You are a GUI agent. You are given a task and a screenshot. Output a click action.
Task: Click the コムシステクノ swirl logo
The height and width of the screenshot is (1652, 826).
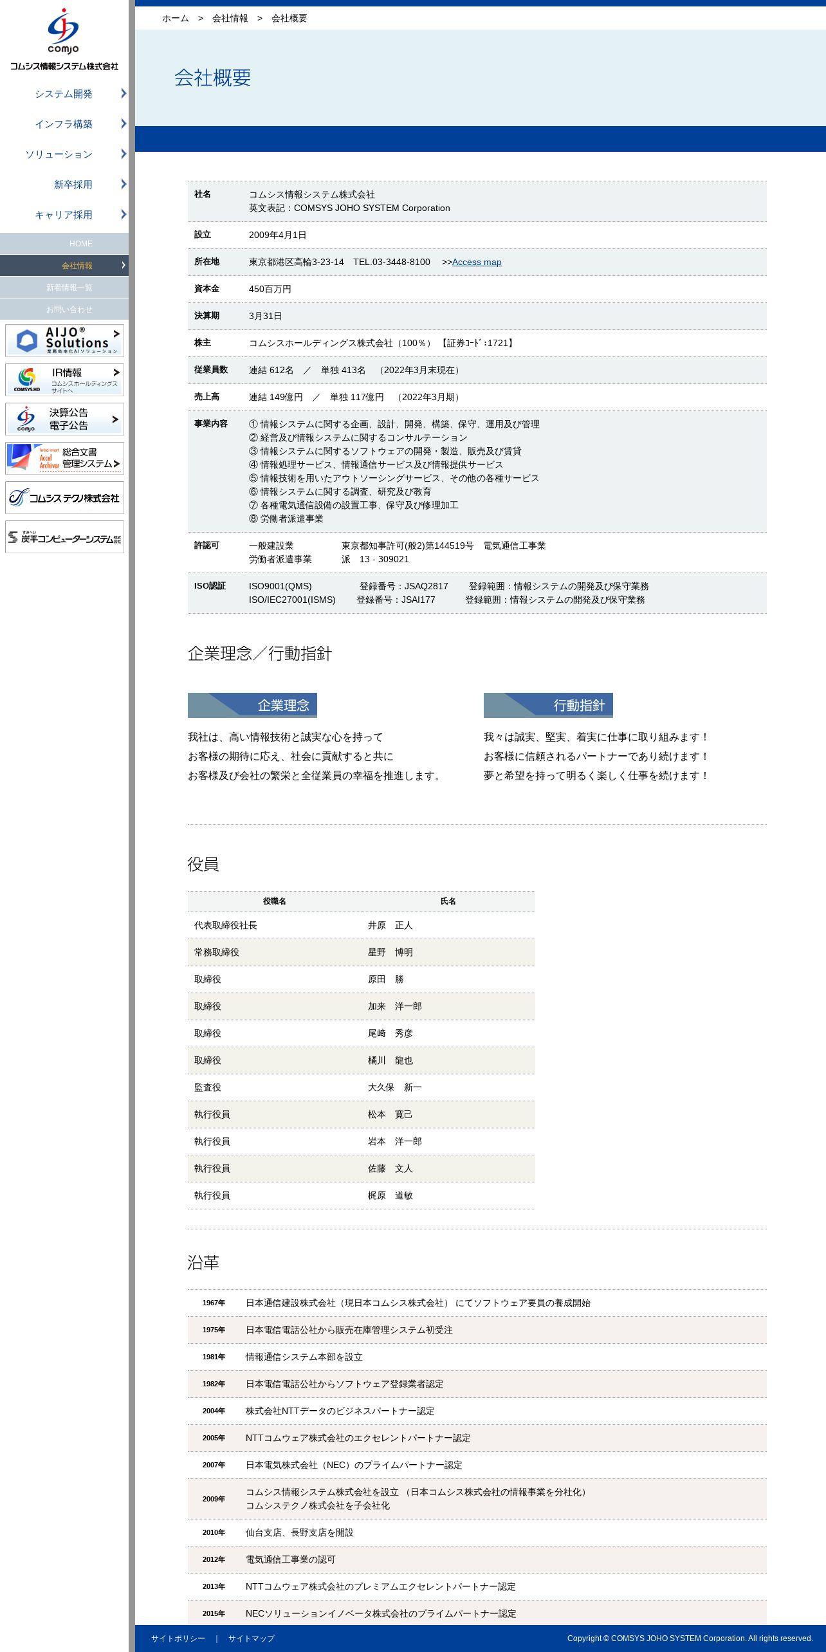click(18, 497)
